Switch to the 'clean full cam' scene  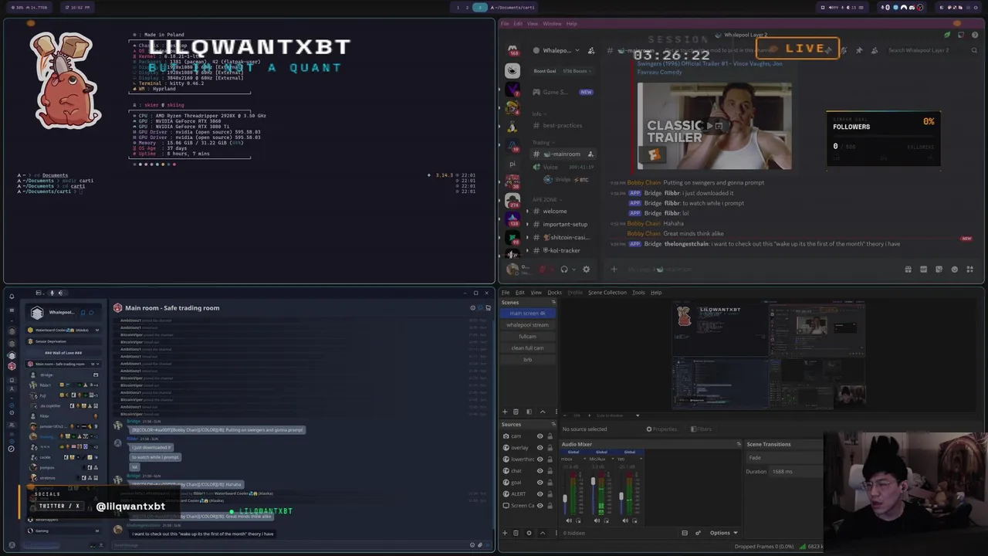(x=528, y=348)
